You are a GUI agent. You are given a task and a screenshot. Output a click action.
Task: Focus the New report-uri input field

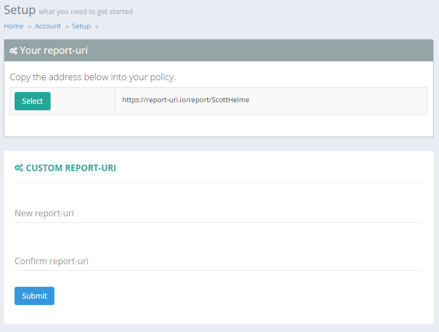click(x=218, y=214)
